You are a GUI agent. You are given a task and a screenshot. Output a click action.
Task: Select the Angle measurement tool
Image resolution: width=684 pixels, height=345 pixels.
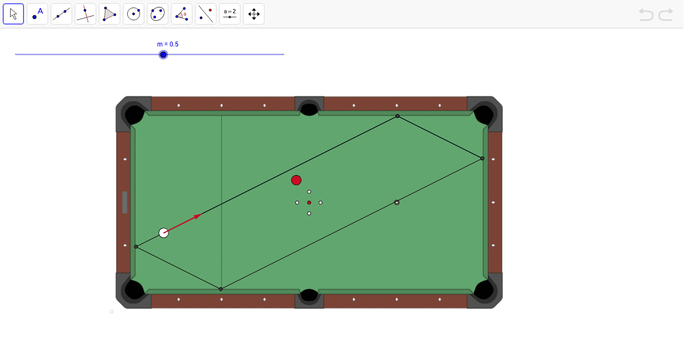(182, 13)
